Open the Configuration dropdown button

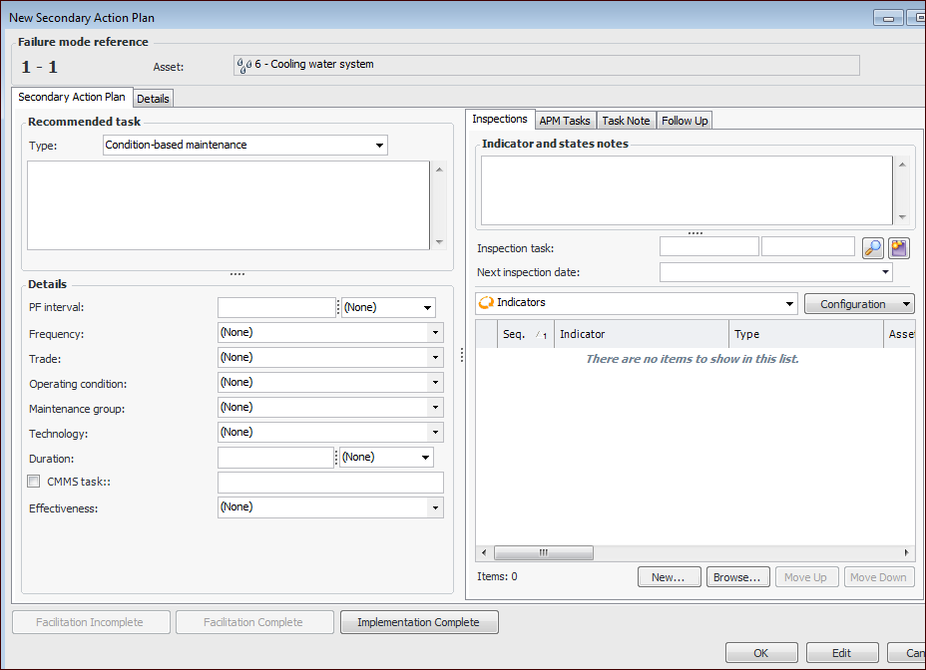pos(859,304)
